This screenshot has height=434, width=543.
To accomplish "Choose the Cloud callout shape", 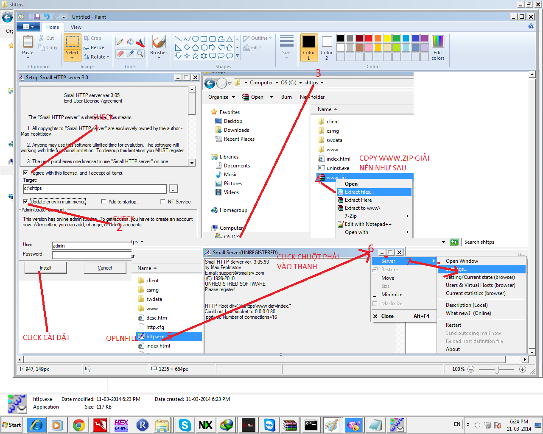I will 230,56.
